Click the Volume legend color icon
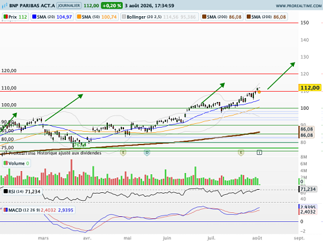The width and height of the screenshot is (323, 242). [6, 163]
